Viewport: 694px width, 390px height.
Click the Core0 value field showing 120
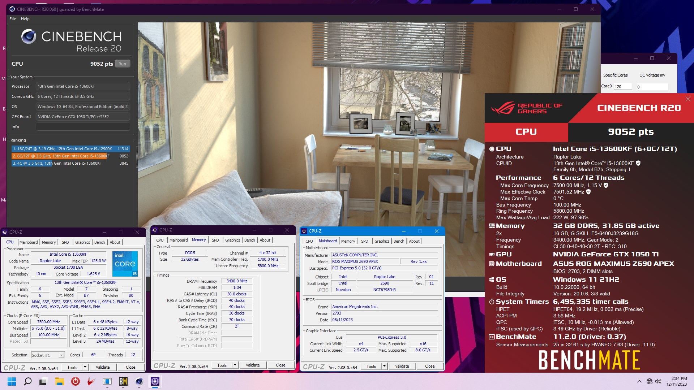pyautogui.click(x=622, y=87)
